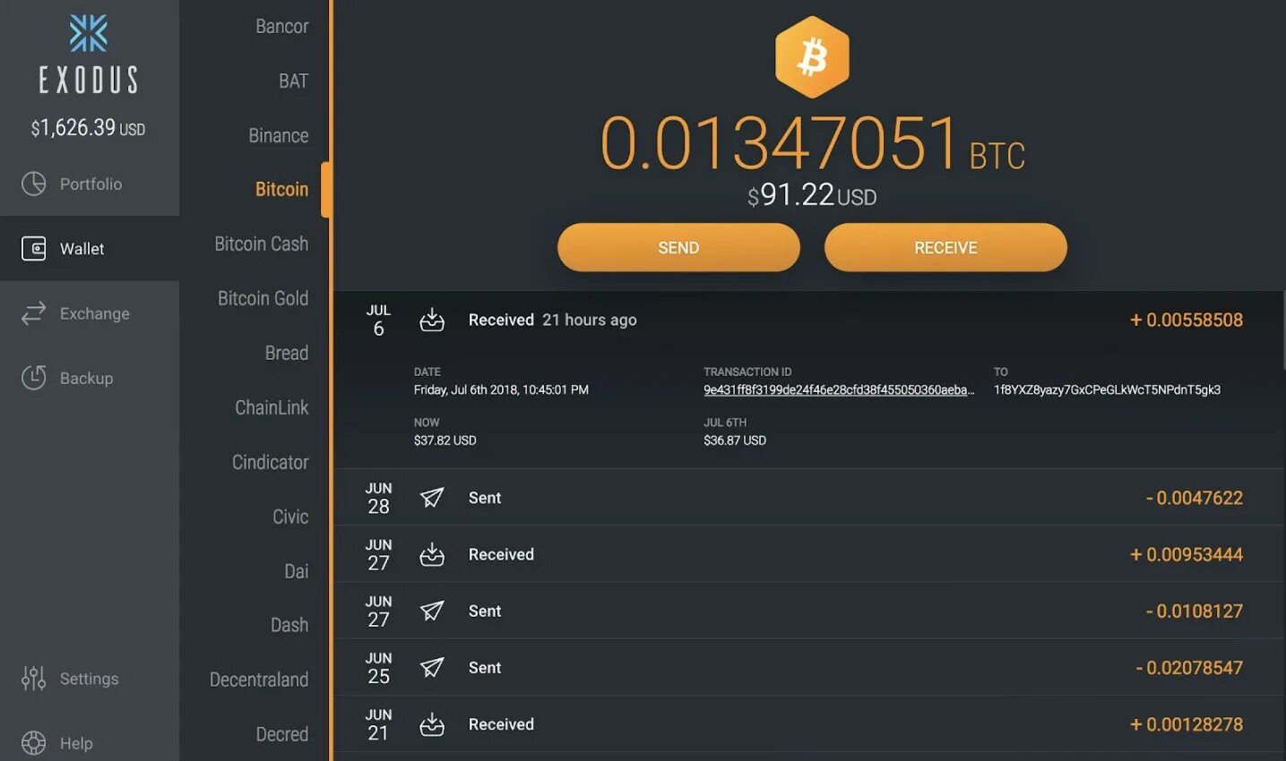1286x761 pixels.
Task: Click recipient address 1f8YXZ8yazy7GxCPeGLkWcT5NPdnT5gk3
Action: pos(1107,389)
